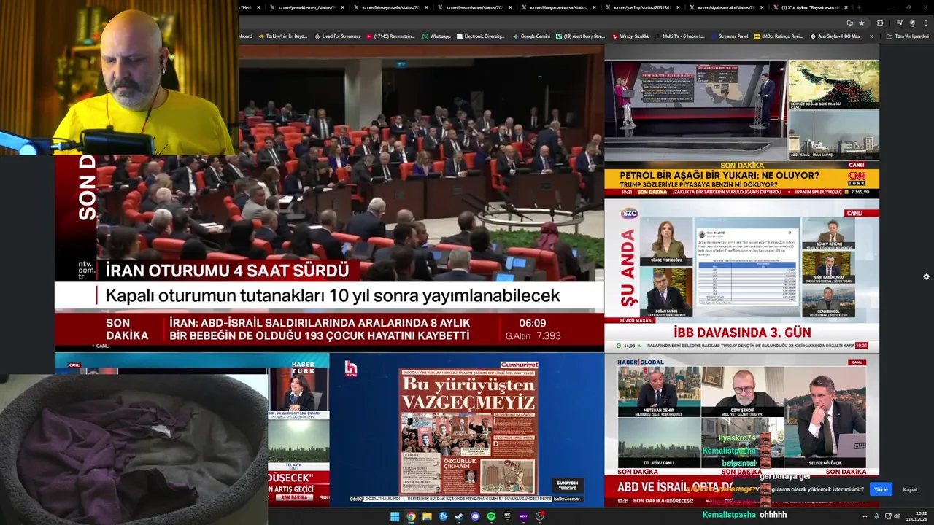Open the 'IMDb: Ratings, Revi...' bookmark
Viewport: 934px width, 525px height.
[x=778, y=36]
